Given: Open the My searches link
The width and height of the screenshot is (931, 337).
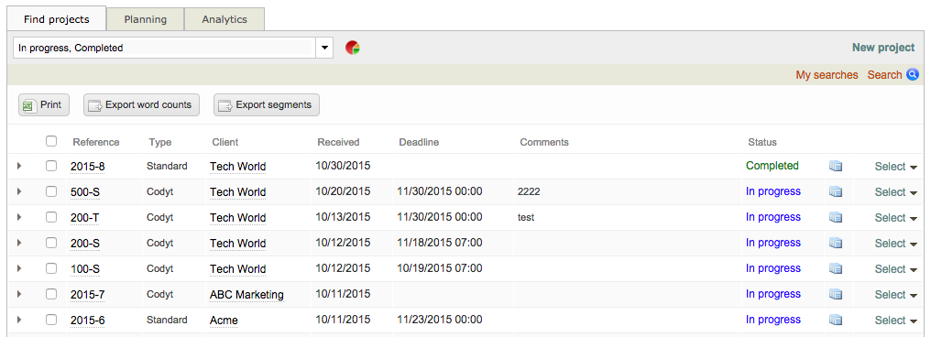Looking at the screenshot, I should tap(827, 75).
